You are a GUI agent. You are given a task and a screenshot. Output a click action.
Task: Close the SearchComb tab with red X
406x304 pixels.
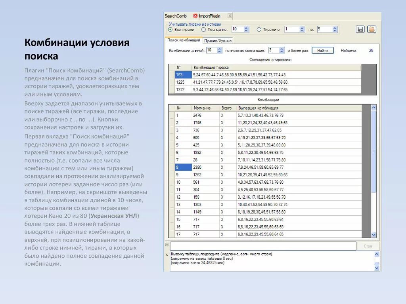195,16
